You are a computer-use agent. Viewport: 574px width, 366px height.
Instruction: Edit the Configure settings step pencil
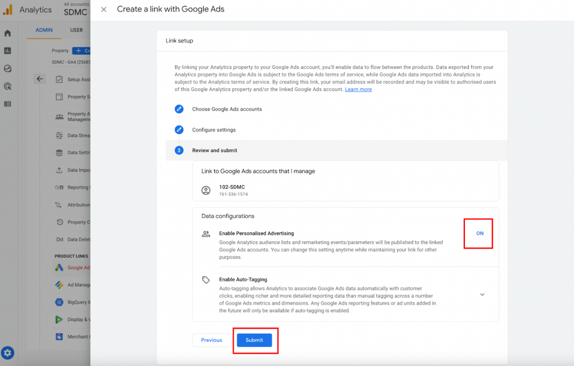179,130
